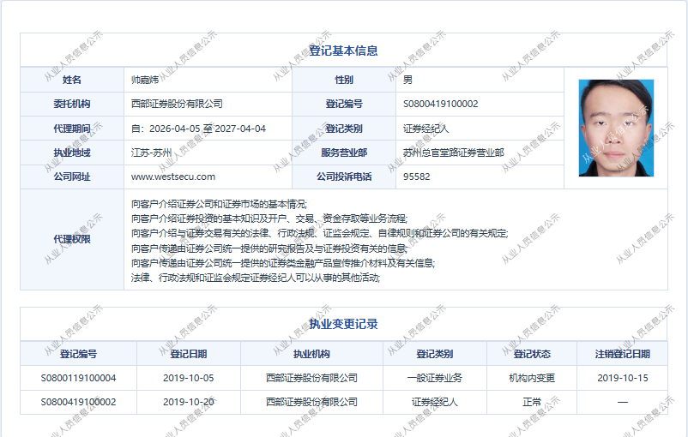Click the 委托机构 value 西部证券股份有限公司

click(x=177, y=104)
